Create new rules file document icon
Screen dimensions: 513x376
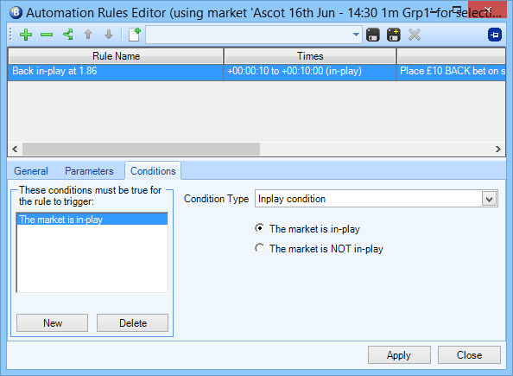135,35
